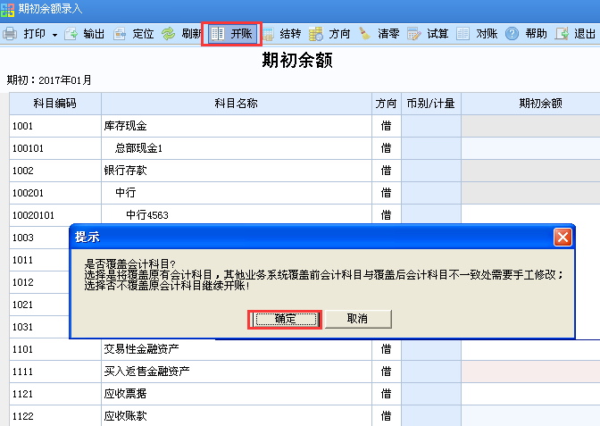The width and height of the screenshot is (600, 426).
Task: Click account code 1031
Action: click(23, 327)
